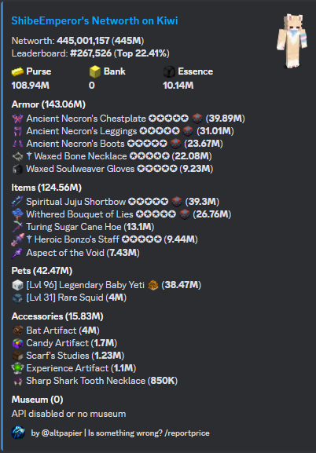This screenshot has height=453, width=316.
Task: Click the yellow Bank block icon
Action: tap(95, 71)
